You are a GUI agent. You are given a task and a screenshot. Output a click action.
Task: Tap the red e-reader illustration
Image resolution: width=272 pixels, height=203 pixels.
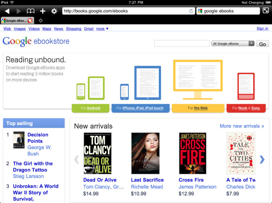(x=246, y=86)
